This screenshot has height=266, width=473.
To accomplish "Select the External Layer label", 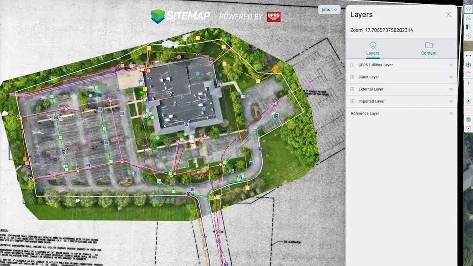I will (x=371, y=89).
